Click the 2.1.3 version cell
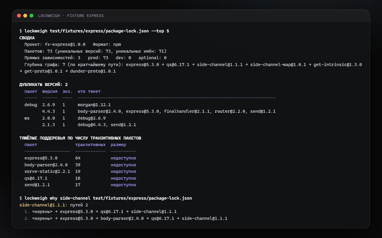This screenshot has height=238, width=382. click(49, 125)
